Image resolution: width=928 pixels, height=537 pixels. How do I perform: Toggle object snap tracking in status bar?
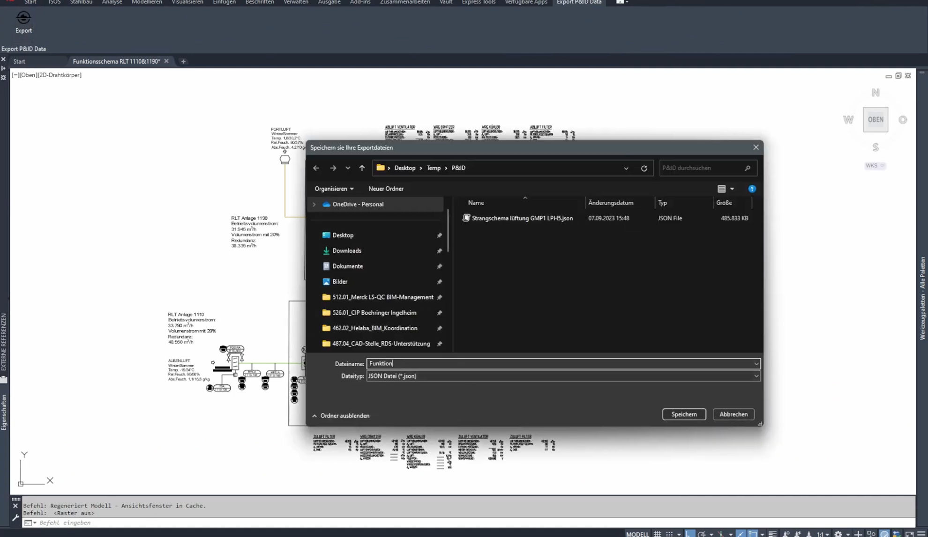click(x=741, y=533)
